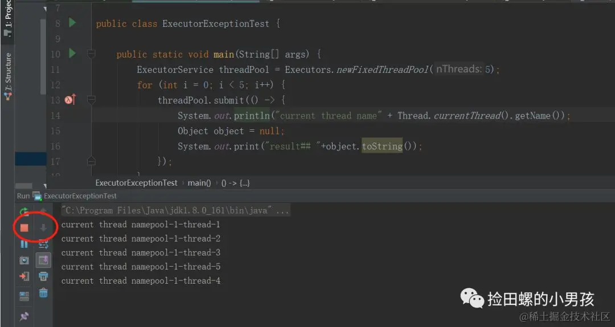
Task: Open the restore layout icon in Run panel
Action: coord(24,296)
